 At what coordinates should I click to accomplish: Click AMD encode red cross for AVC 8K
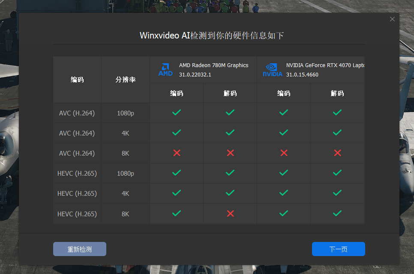[177, 153]
